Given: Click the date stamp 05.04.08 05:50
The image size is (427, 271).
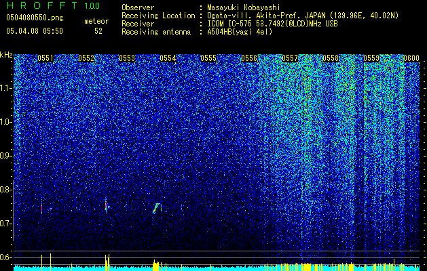Looking at the screenshot, I should [x=35, y=31].
